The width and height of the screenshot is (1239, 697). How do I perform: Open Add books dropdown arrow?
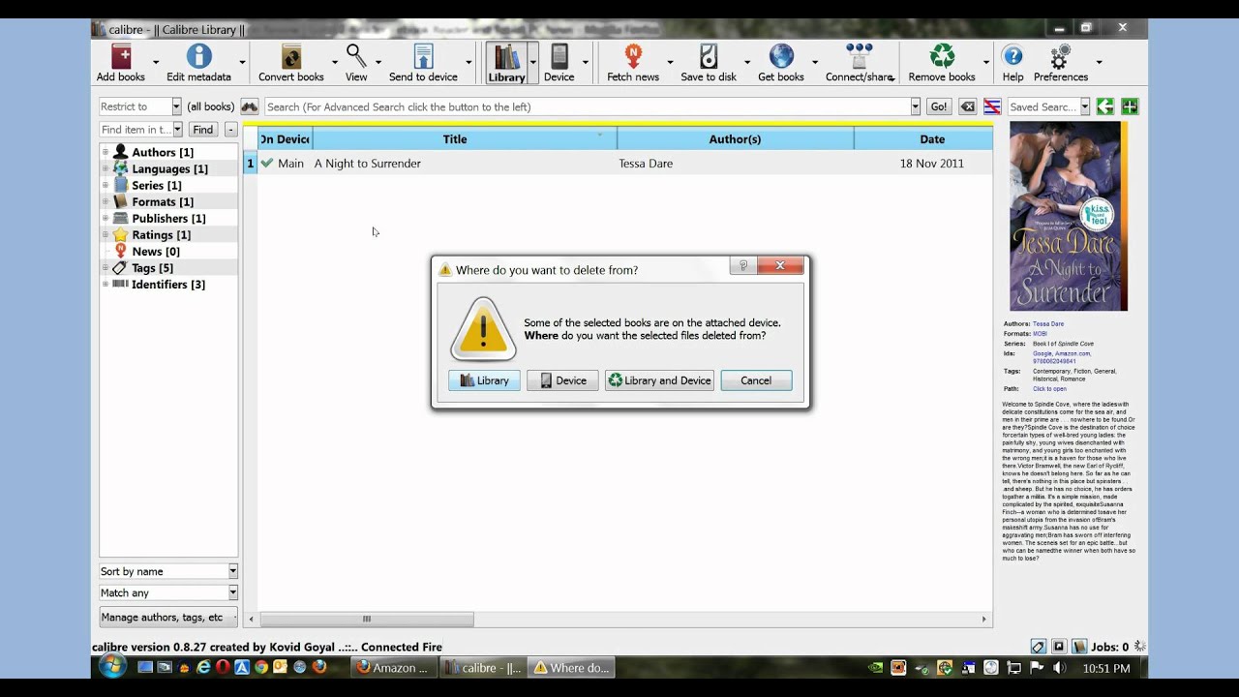(156, 63)
